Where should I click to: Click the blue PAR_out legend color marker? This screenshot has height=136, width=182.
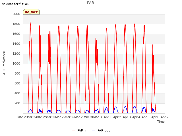coord(94,131)
